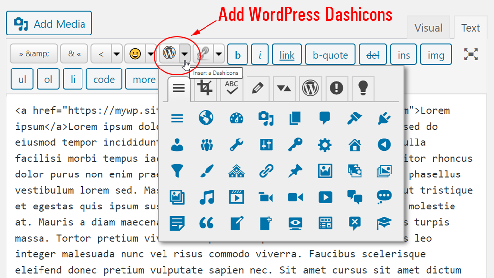Screen dimensions: 494x278
Task: Click the del strikethrough button
Action: pos(372,54)
